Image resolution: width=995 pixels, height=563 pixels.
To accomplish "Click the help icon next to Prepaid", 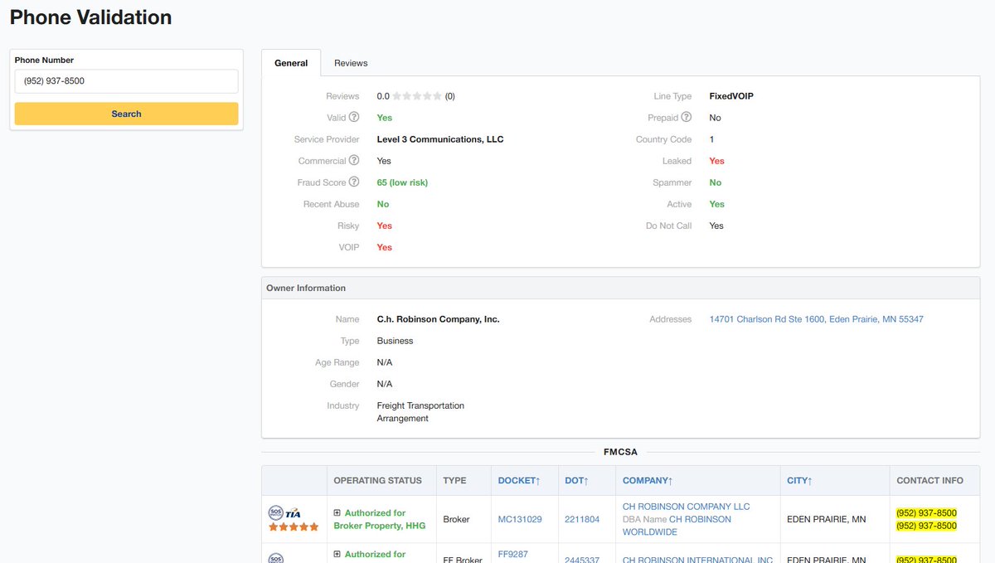I will (x=687, y=118).
